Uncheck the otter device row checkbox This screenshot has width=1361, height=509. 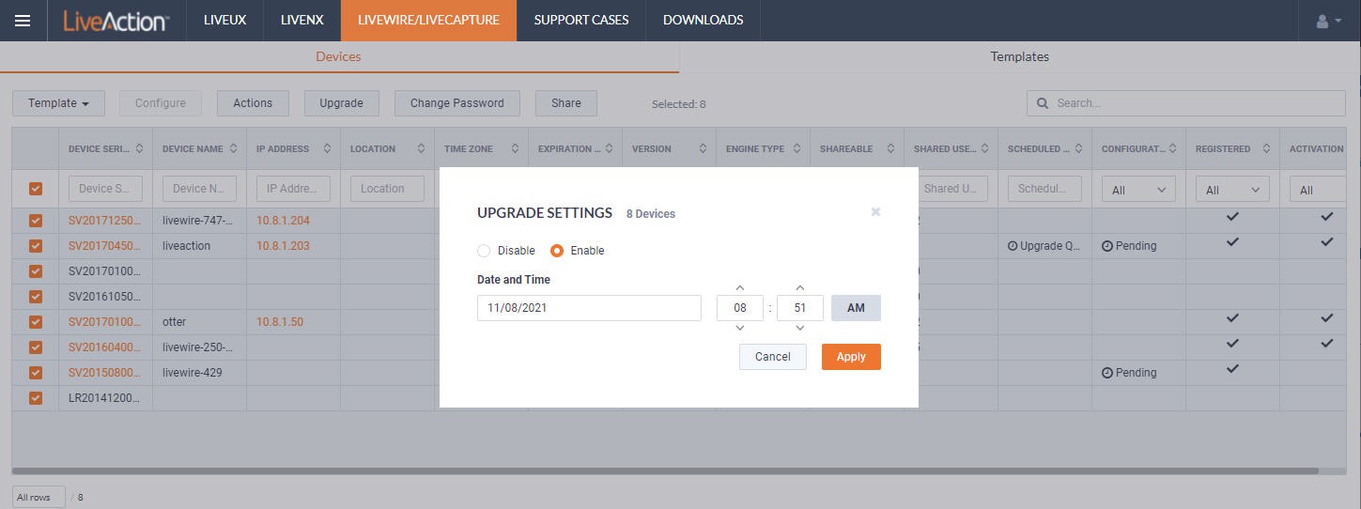tap(36, 322)
